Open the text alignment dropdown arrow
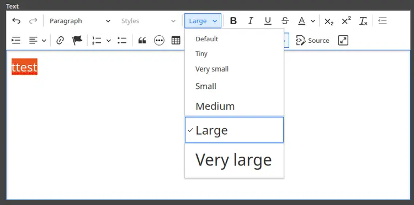 [44, 41]
